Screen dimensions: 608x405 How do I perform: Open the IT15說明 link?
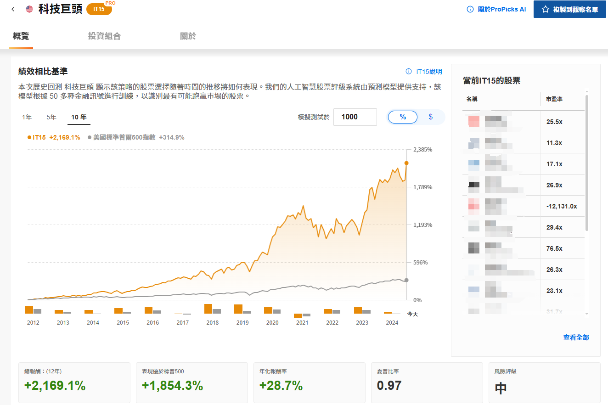coord(429,72)
